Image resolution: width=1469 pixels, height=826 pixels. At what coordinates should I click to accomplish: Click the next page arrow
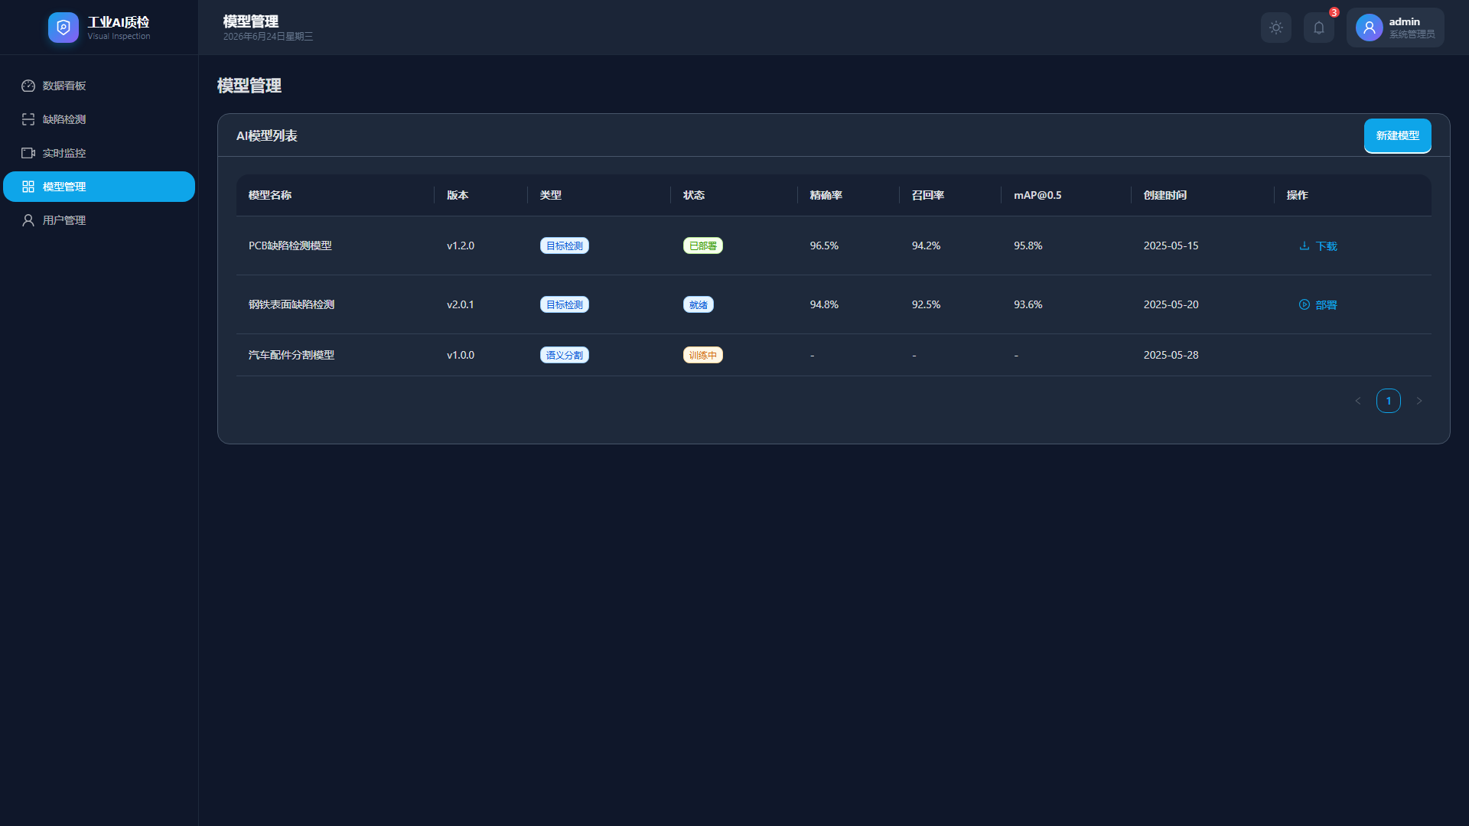pyautogui.click(x=1419, y=401)
